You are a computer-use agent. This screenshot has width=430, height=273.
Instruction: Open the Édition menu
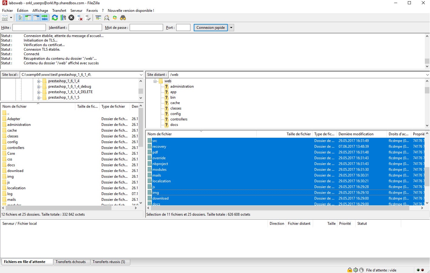tap(22, 10)
